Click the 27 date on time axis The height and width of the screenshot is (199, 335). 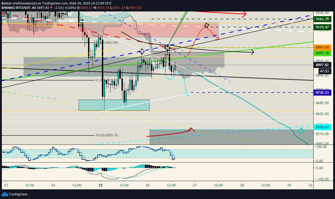click(x=195, y=185)
